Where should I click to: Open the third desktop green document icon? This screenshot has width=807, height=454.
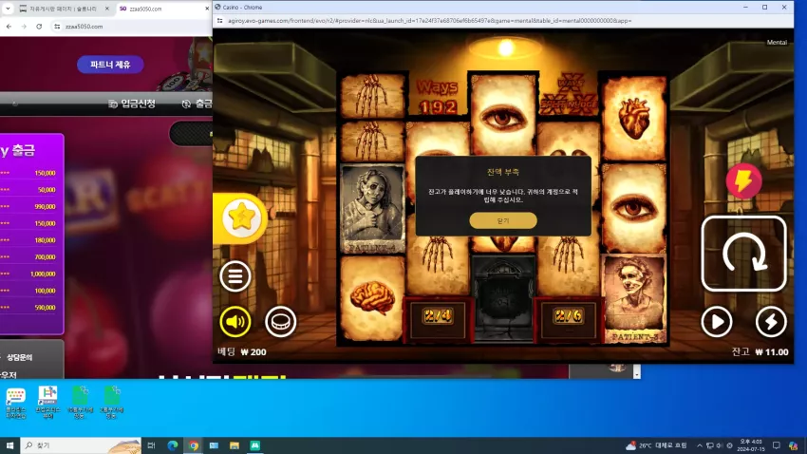[x=80, y=402]
